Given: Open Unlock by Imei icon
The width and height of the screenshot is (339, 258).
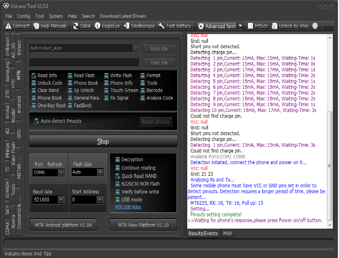Looking at the screenshot, I should 274,26.
